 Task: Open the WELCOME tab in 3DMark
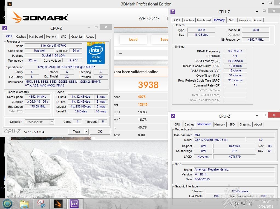coord(149,18)
